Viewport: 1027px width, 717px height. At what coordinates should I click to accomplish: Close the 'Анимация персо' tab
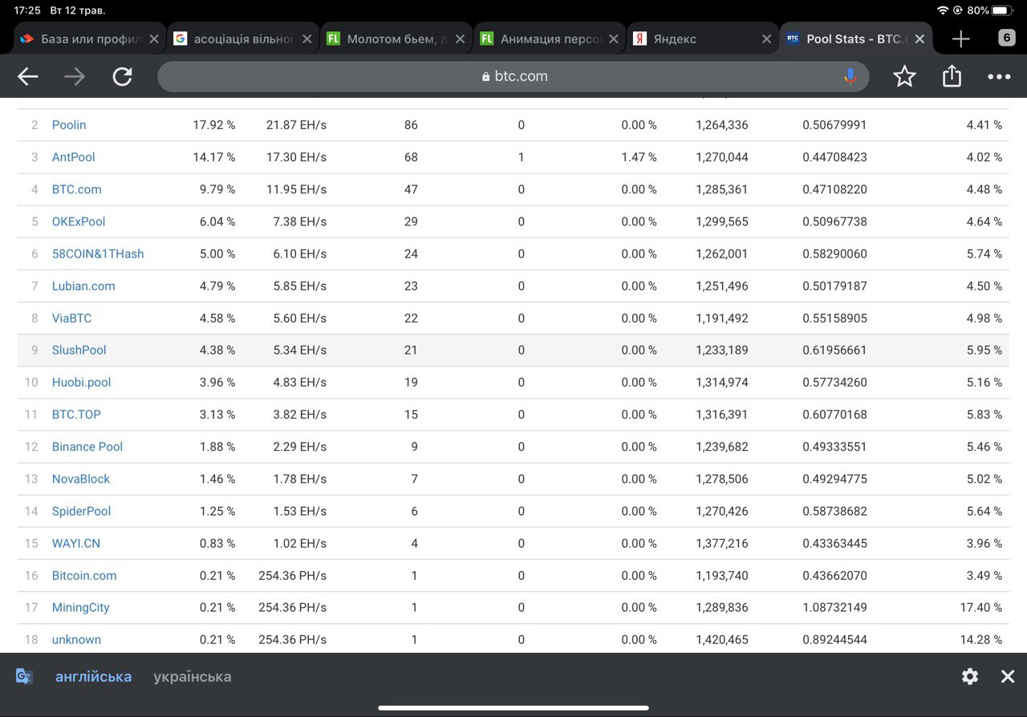pyautogui.click(x=613, y=38)
